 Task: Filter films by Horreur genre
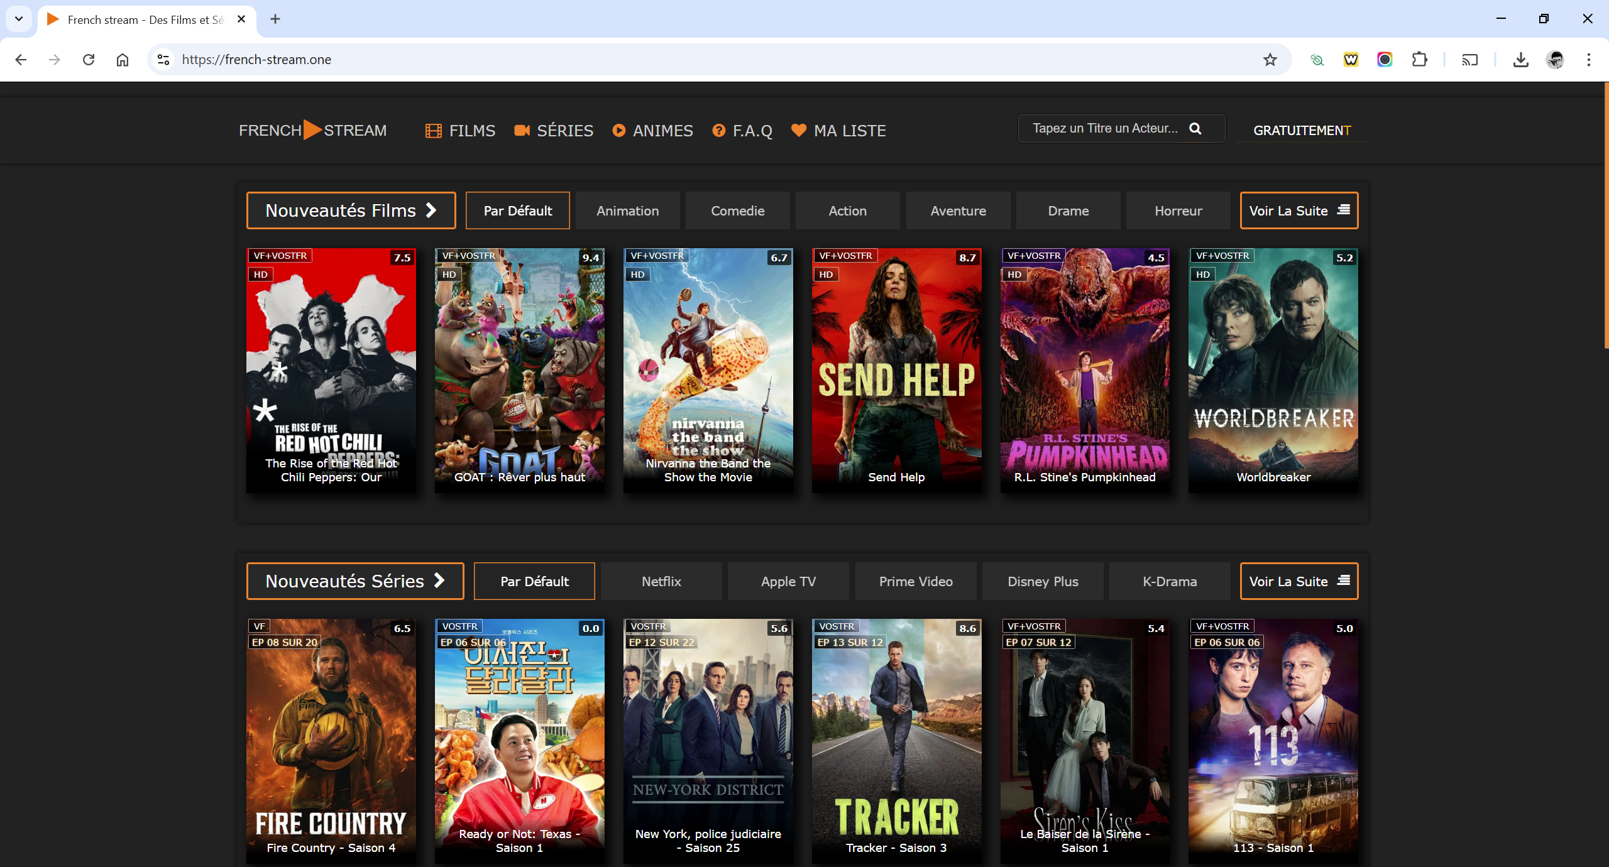tap(1178, 211)
